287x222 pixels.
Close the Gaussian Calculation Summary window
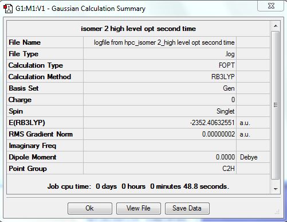click(x=270, y=6)
